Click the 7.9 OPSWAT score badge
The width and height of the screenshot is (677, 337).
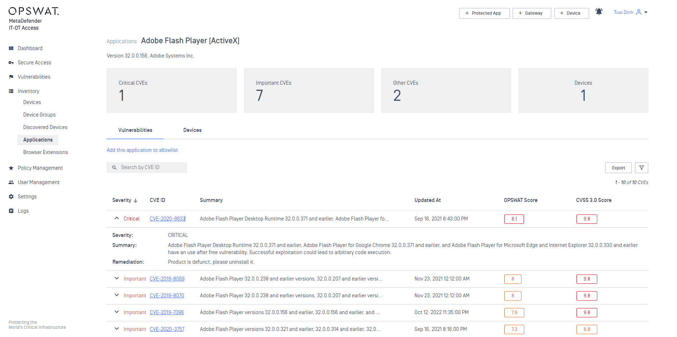[514, 313]
